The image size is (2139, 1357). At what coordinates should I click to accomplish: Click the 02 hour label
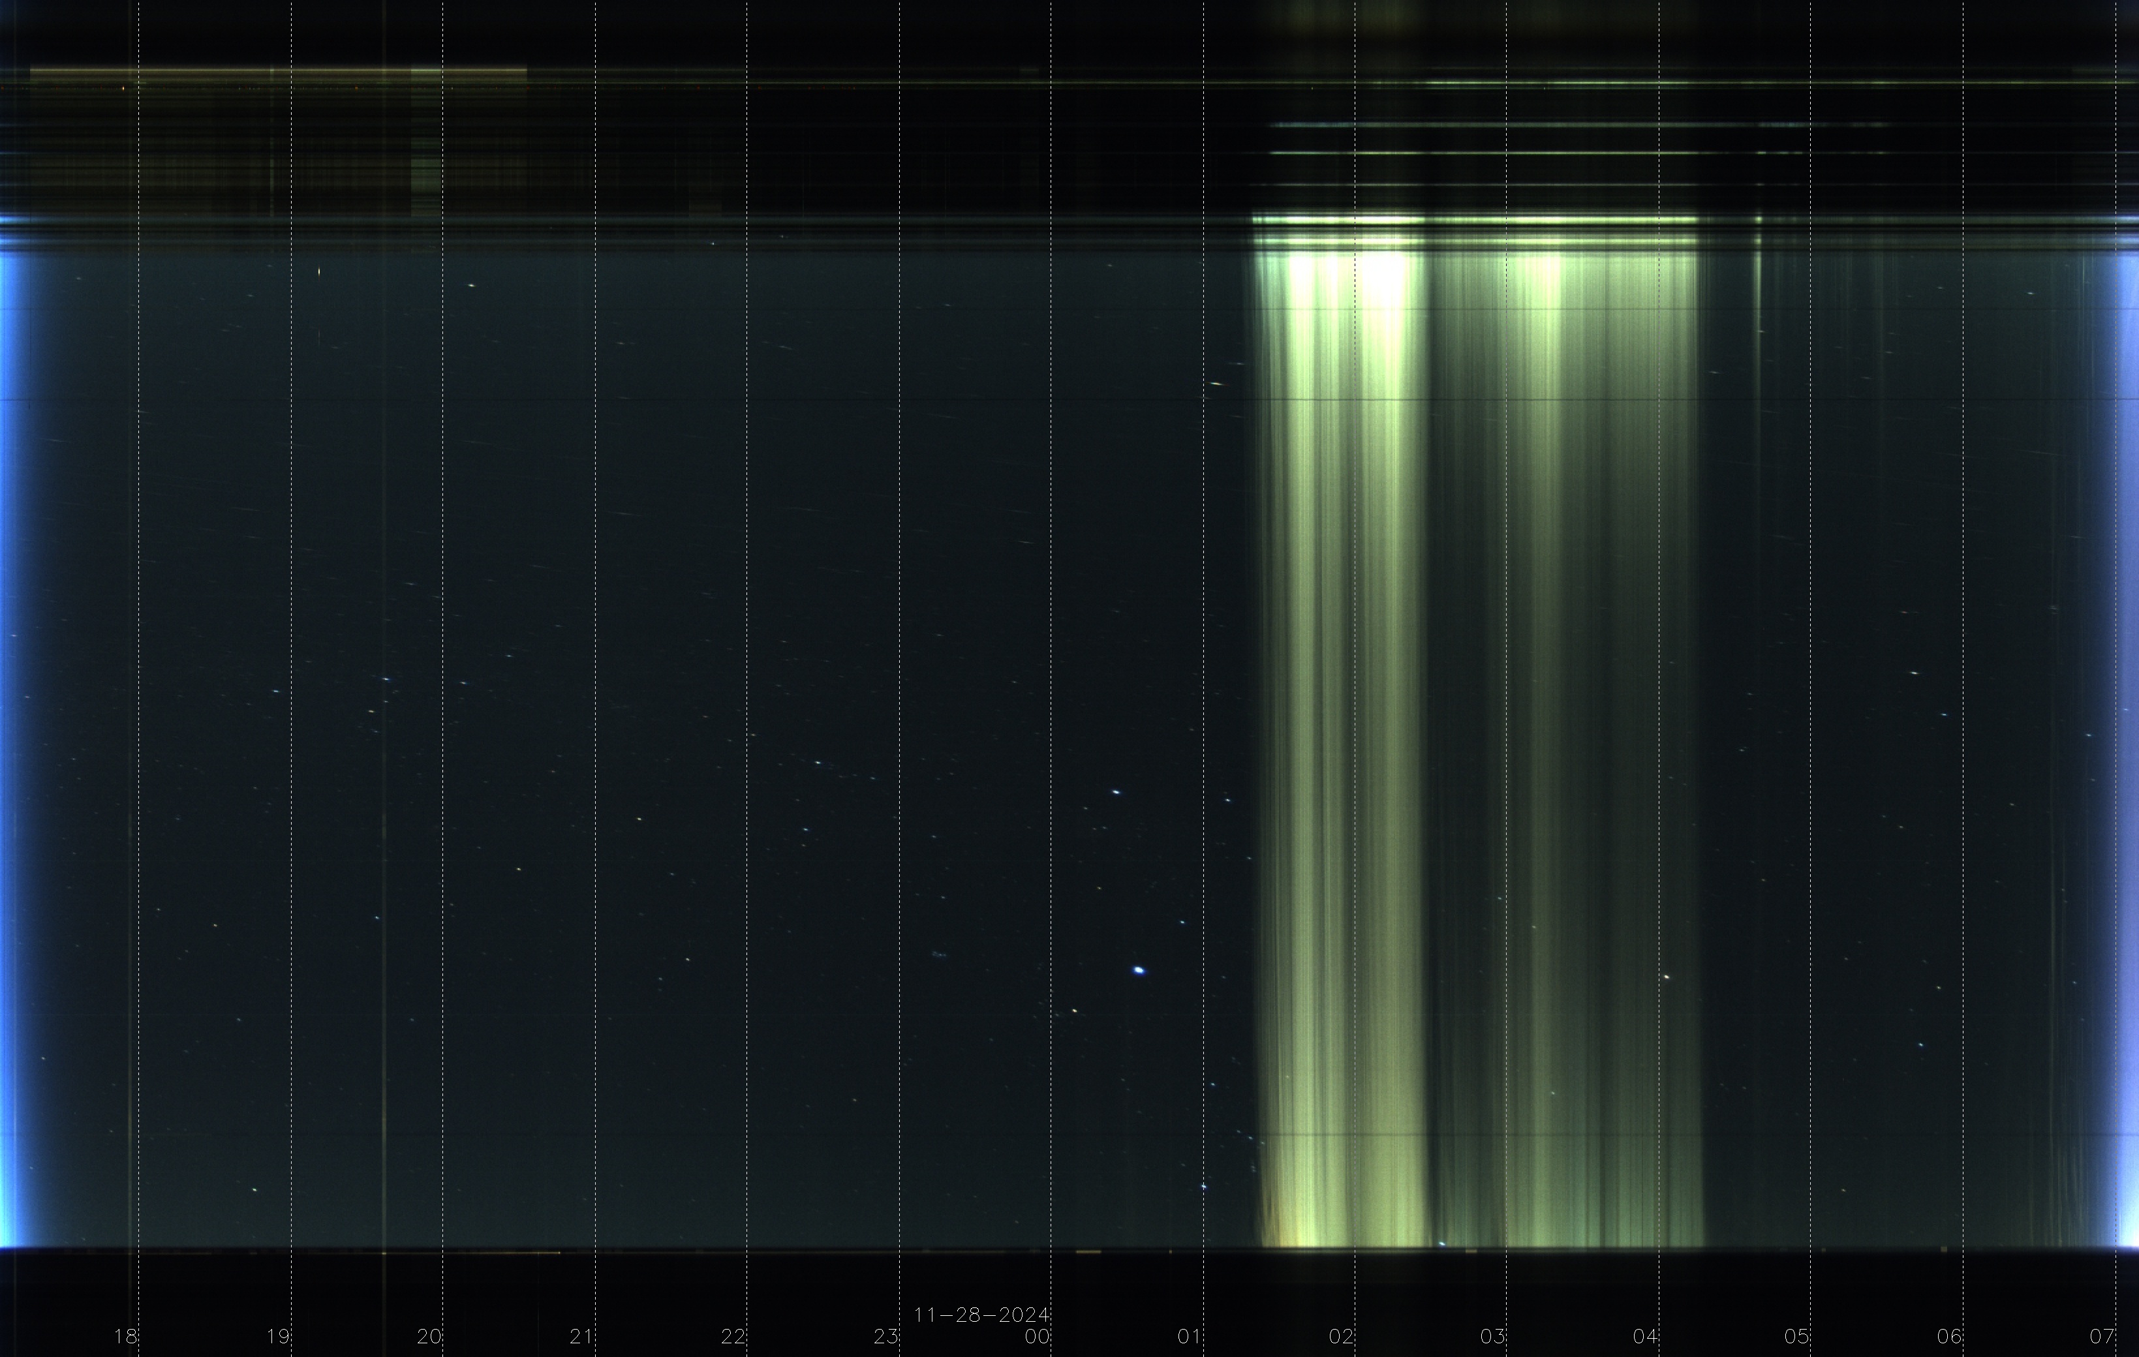point(1342,1337)
